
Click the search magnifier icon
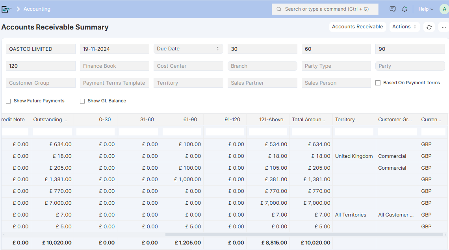278,9
